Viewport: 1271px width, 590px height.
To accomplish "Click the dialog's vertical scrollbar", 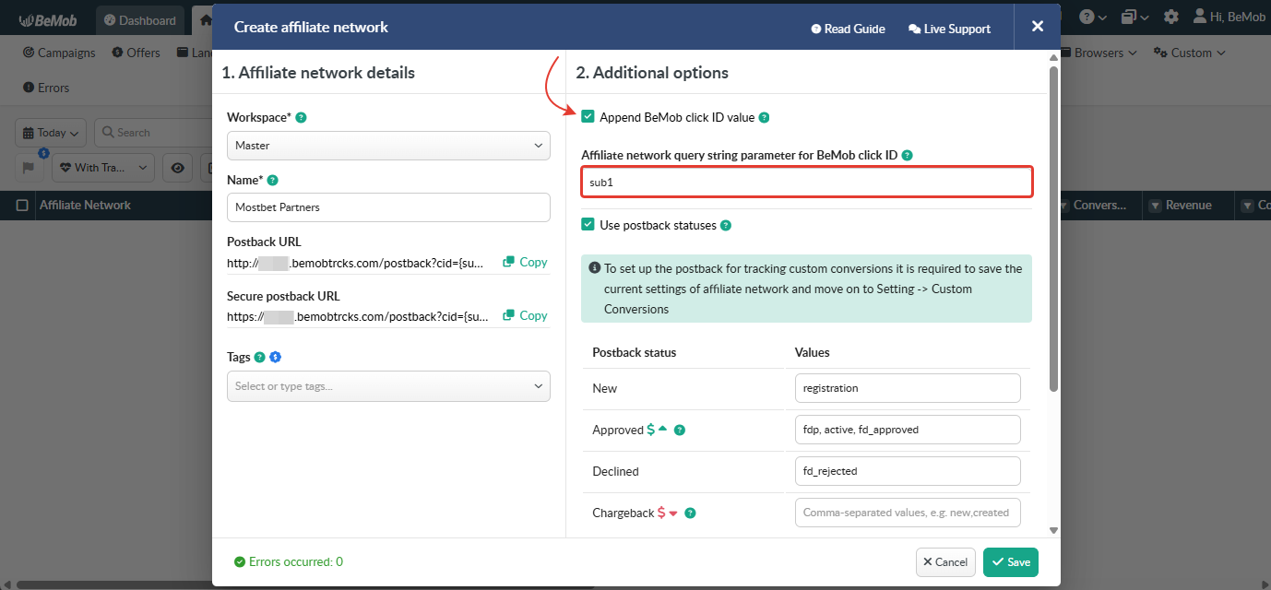I will point(1053,230).
